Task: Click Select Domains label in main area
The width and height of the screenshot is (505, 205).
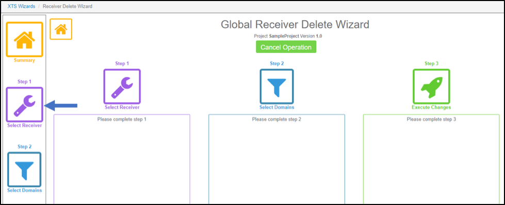Action: [x=276, y=107]
